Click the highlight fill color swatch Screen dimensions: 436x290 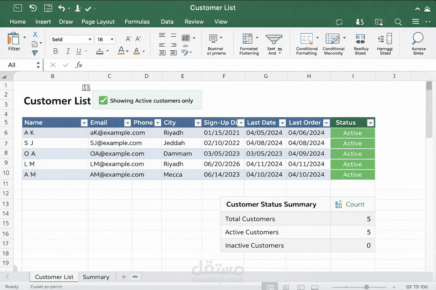pos(137,51)
